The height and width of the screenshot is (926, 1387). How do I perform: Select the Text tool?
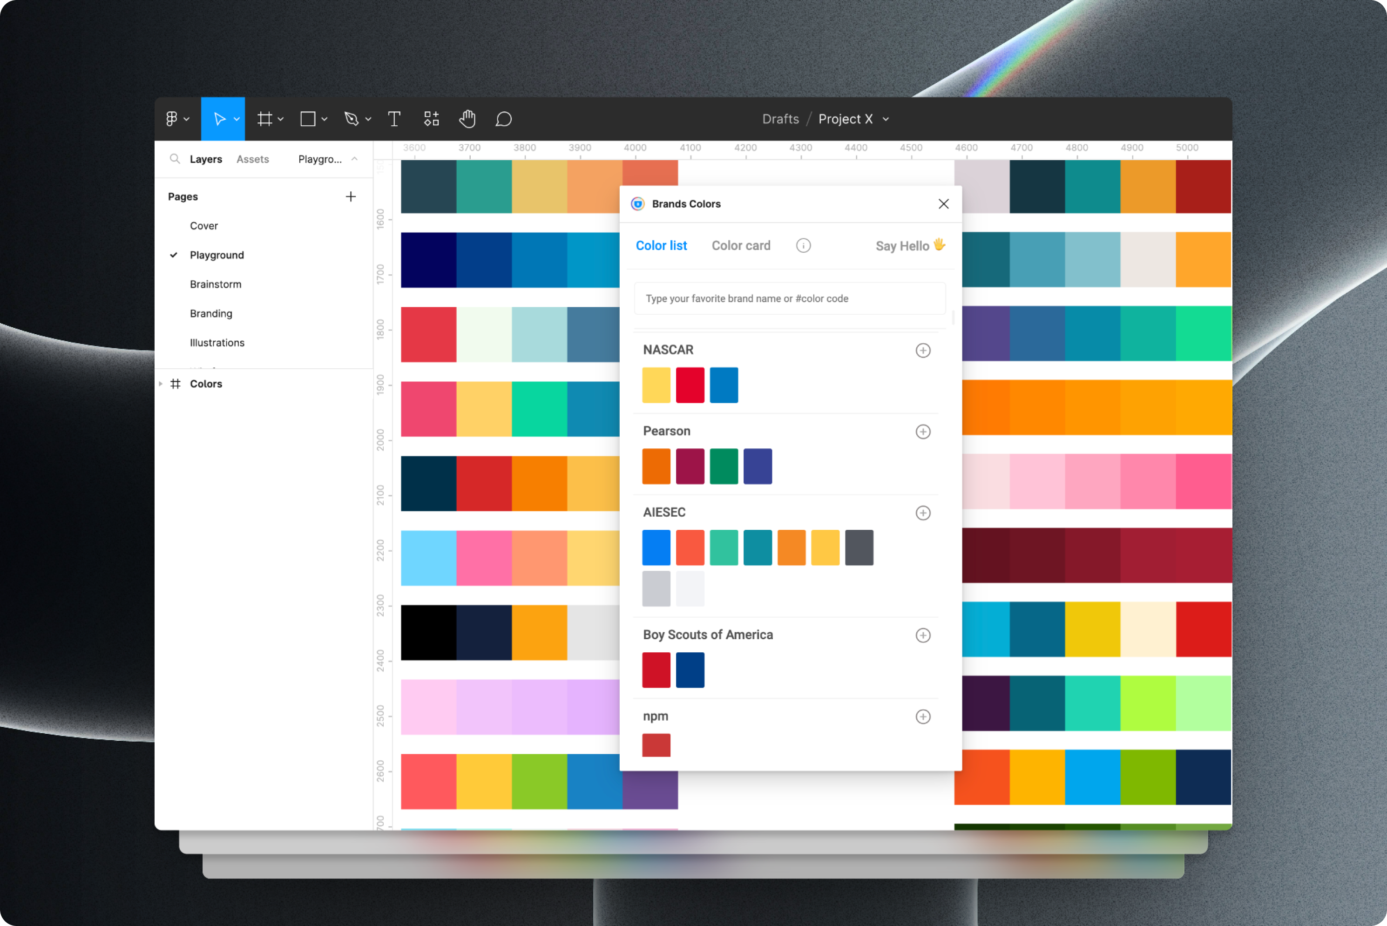(394, 119)
